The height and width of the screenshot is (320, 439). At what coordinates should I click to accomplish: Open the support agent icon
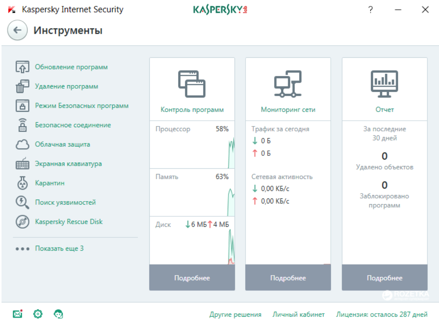[x=58, y=314]
